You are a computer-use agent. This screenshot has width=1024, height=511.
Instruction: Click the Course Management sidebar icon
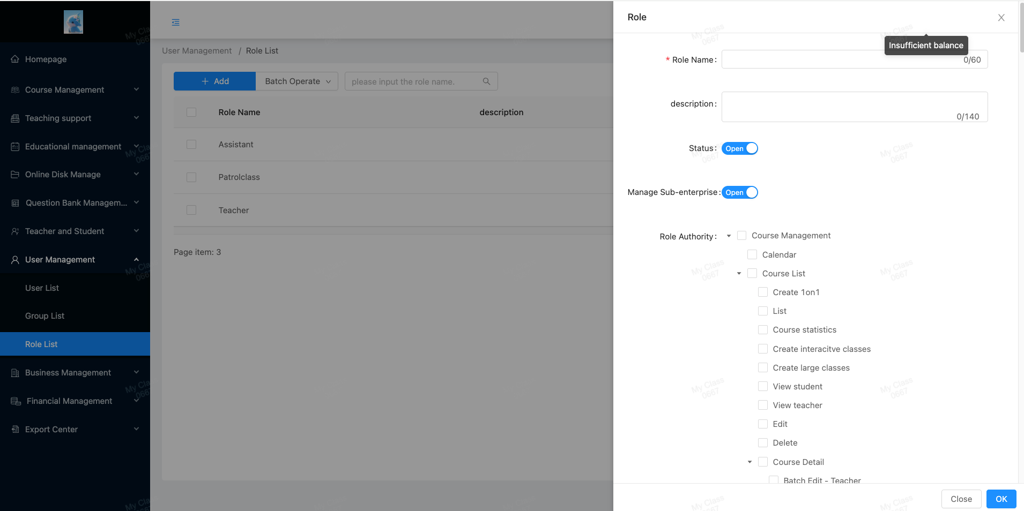(15, 89)
